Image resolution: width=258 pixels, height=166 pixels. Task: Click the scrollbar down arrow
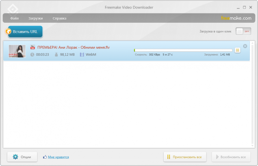(x=253, y=146)
